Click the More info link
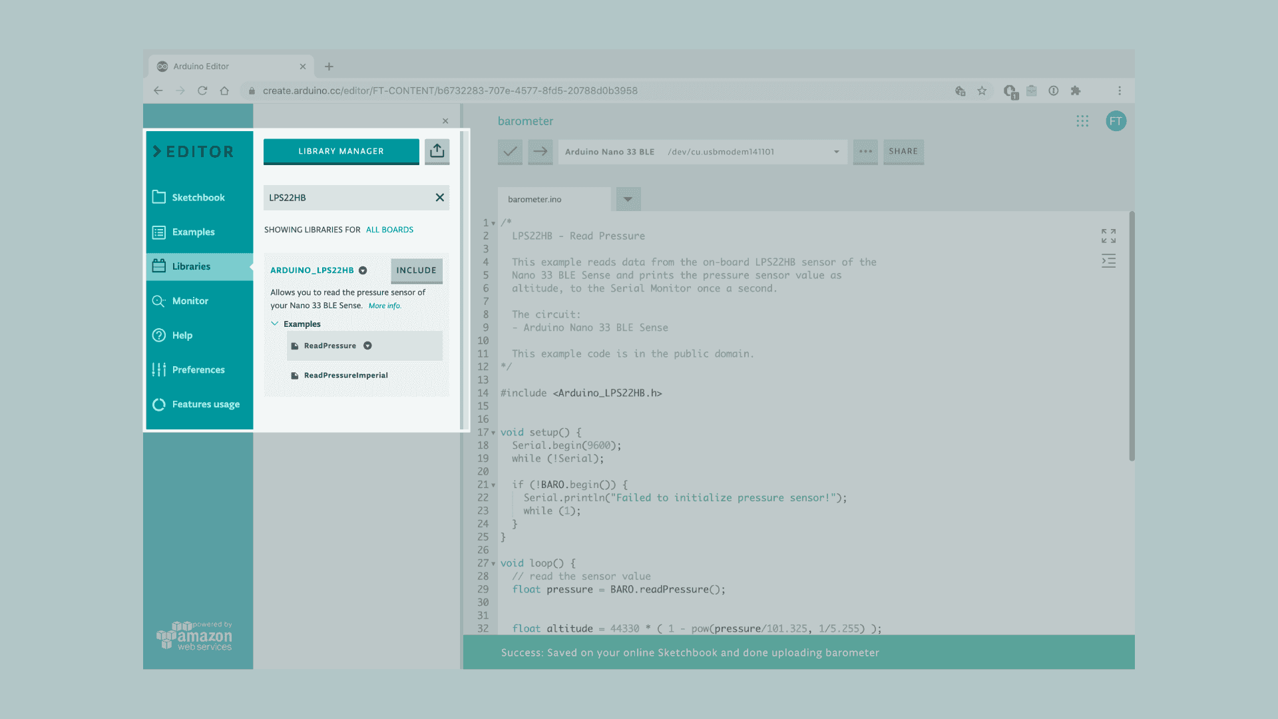The width and height of the screenshot is (1278, 719). 385,306
